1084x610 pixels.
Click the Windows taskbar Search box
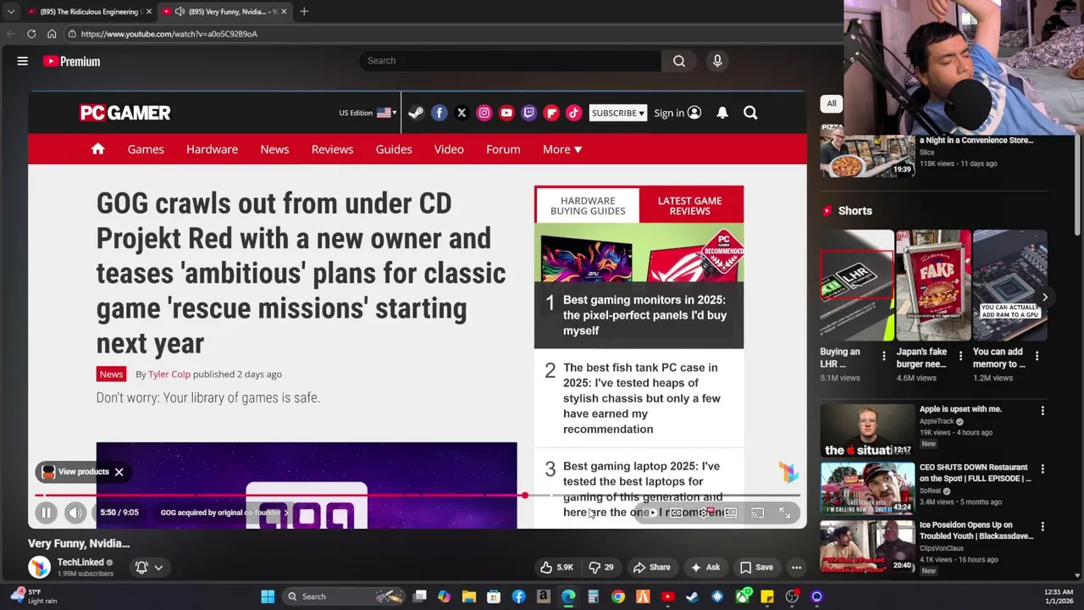click(343, 596)
